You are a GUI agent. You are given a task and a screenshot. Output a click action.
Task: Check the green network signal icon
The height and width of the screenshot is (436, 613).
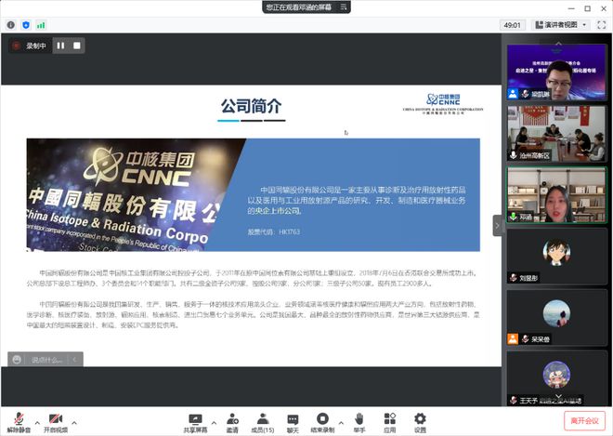(41, 25)
